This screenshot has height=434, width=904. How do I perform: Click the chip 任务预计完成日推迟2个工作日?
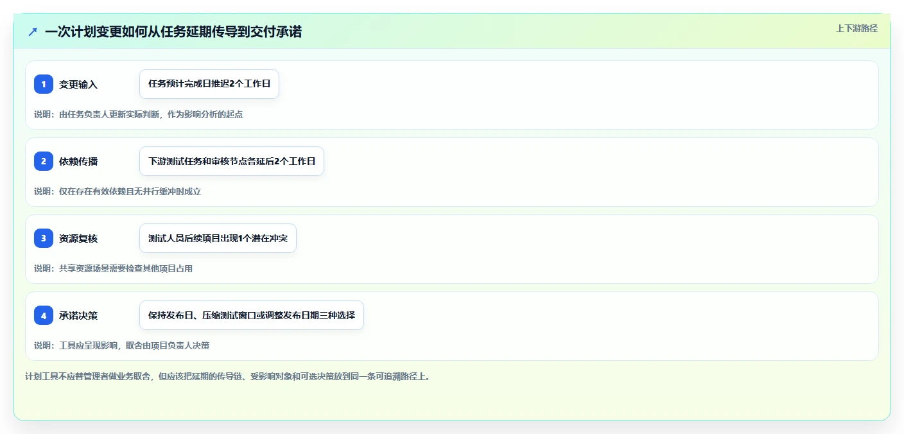(x=209, y=84)
